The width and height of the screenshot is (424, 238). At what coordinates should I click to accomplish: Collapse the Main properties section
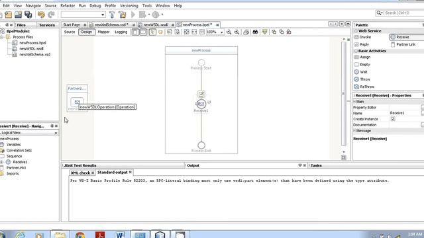tap(355, 102)
